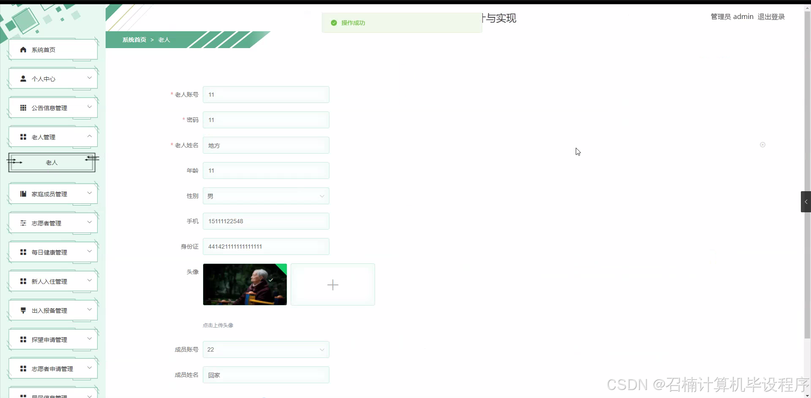811x398 pixels.
Task: Open 每日健康管理 menu label
Action: 49,252
